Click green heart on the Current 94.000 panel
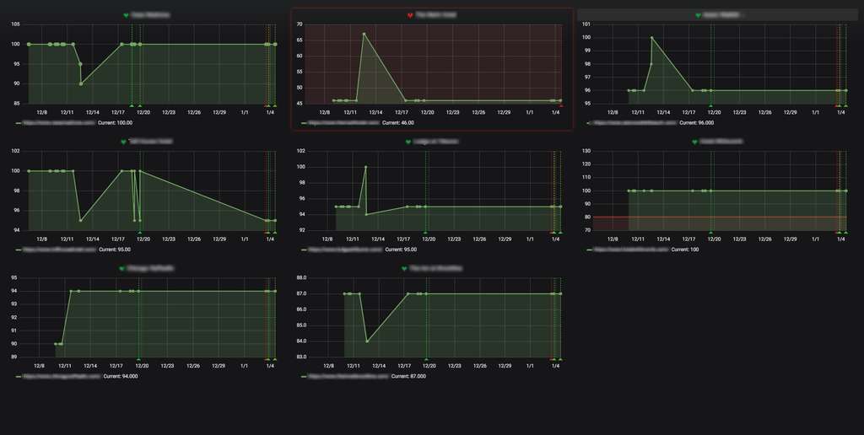864x435 pixels. point(122,269)
